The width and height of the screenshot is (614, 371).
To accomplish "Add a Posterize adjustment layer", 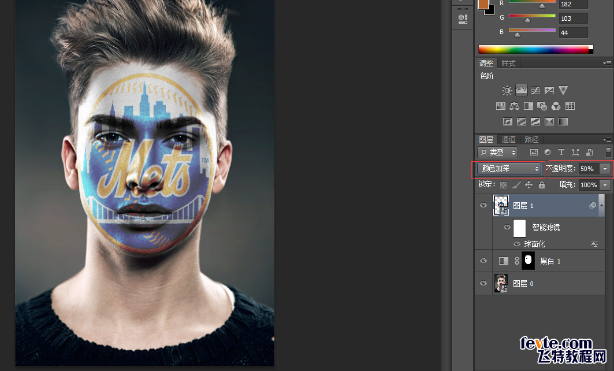I will pyautogui.click(x=521, y=122).
